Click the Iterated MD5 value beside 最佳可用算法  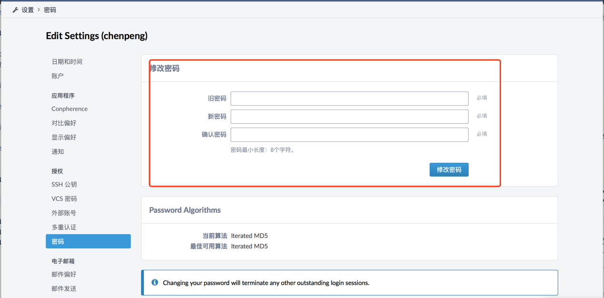tap(249, 246)
